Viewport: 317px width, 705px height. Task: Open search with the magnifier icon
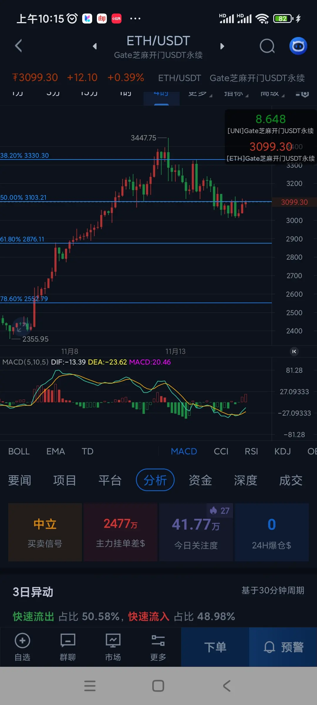click(x=267, y=46)
